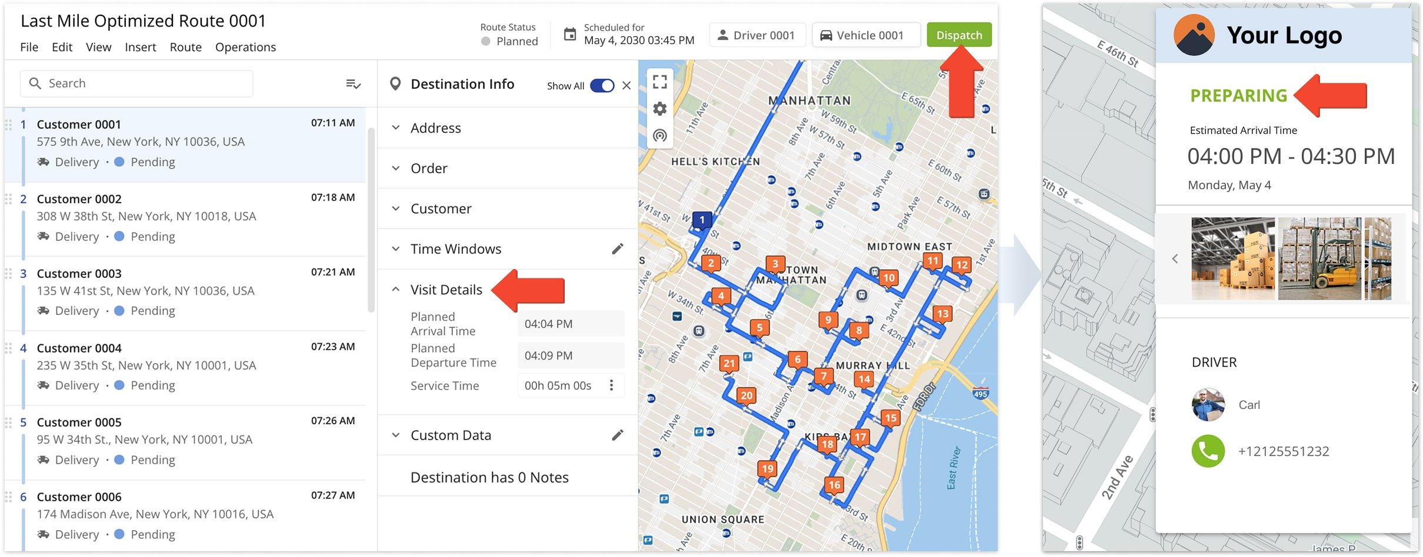Select Customer 0001 stop row

point(186,145)
